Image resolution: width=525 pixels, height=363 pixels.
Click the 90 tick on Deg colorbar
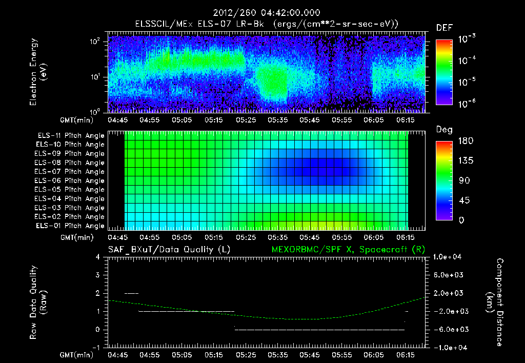click(464, 181)
